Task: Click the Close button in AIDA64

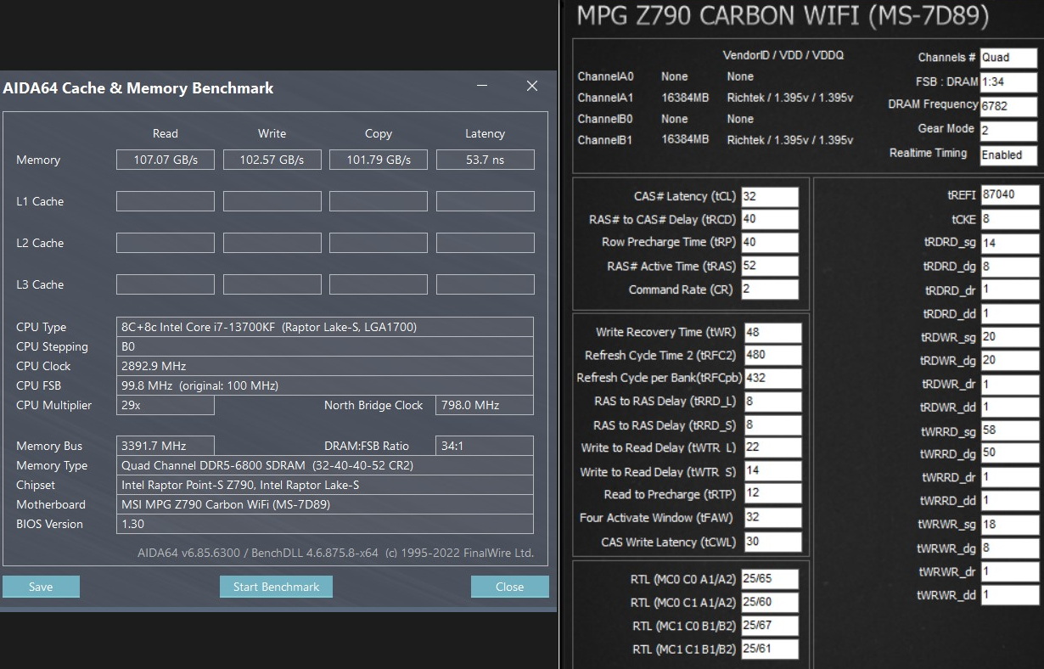Action: coord(509,587)
